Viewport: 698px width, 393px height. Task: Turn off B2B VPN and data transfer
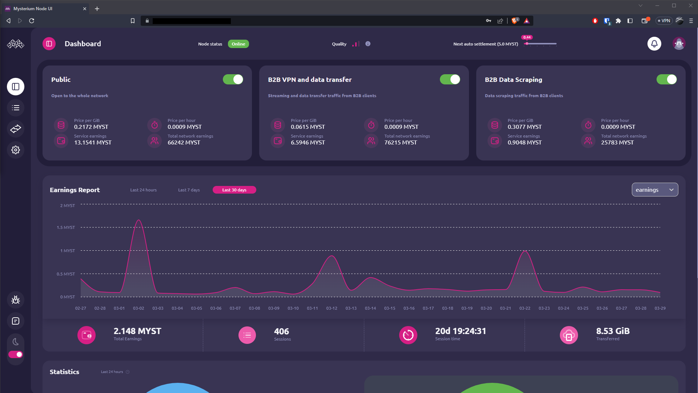point(450,79)
